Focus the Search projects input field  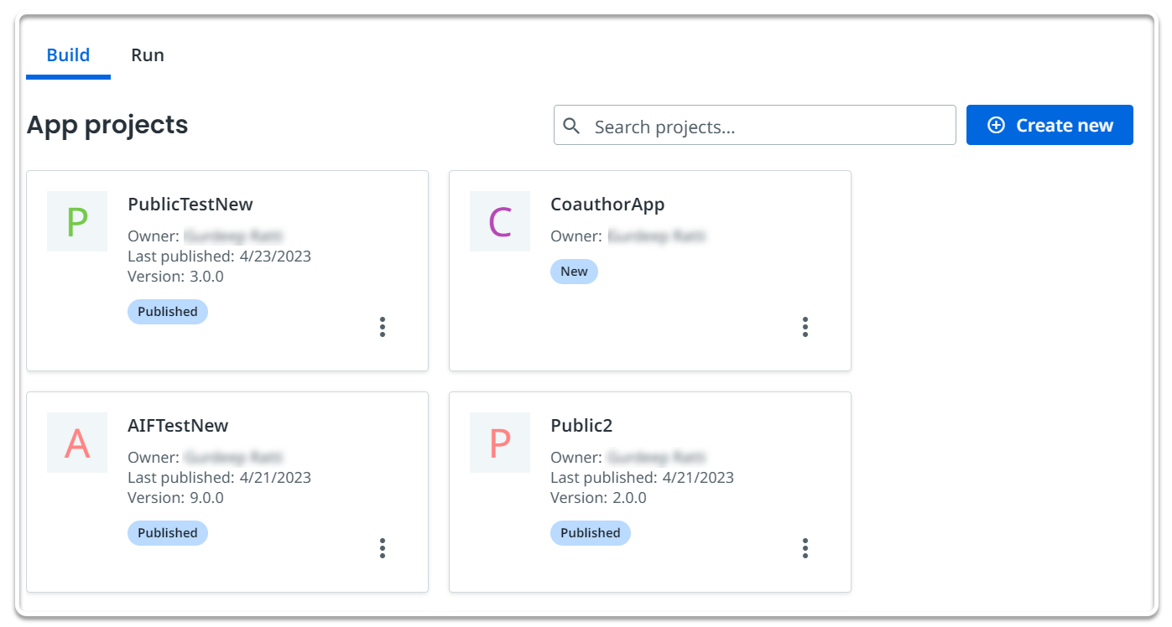[x=768, y=127]
